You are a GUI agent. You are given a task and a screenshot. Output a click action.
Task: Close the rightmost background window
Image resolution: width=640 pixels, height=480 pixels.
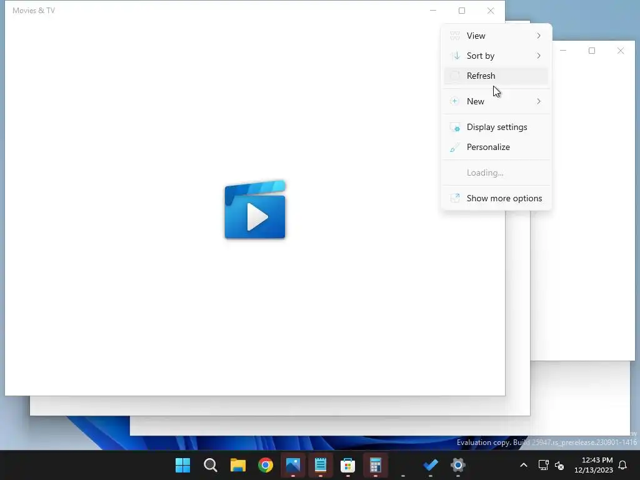(x=621, y=51)
